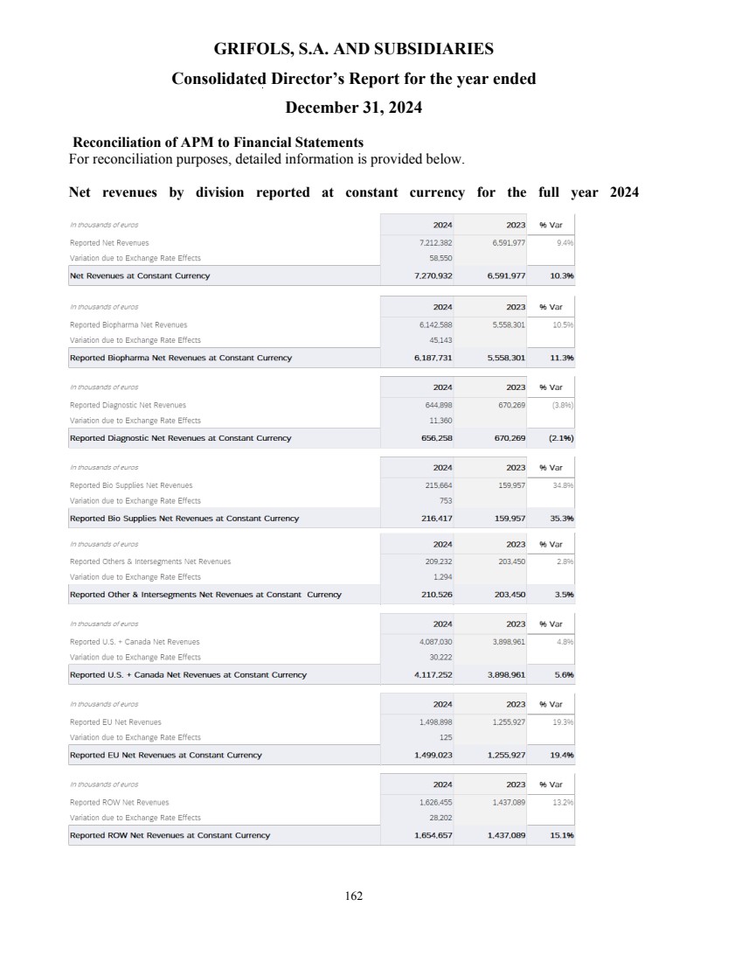
Task: Click the 210,526 Other & Intersegments value
Action: point(435,595)
